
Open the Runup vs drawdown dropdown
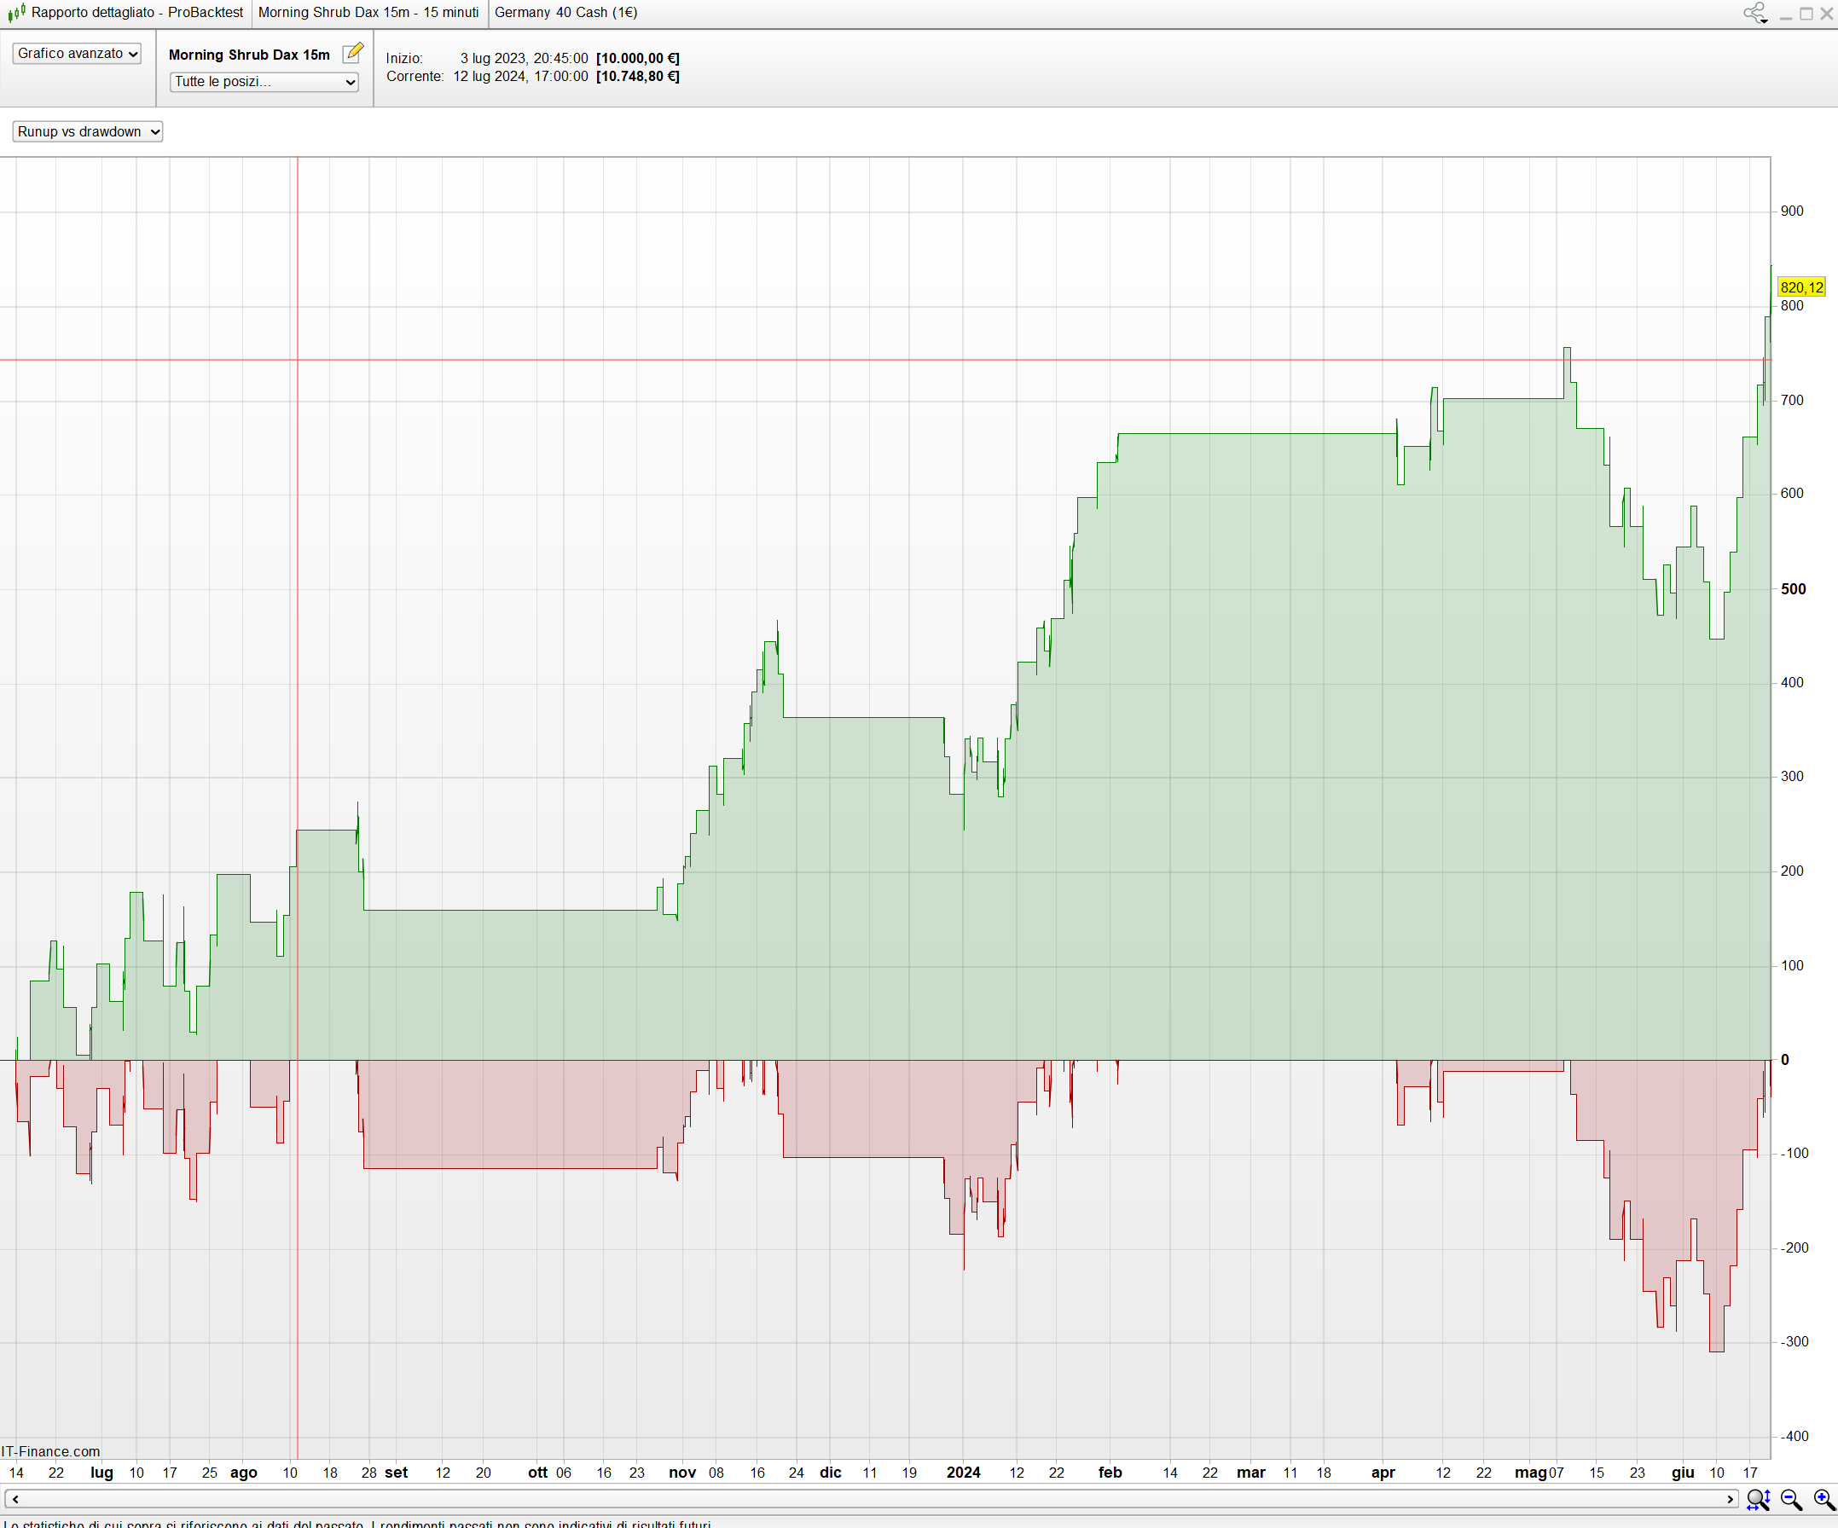[x=88, y=131]
